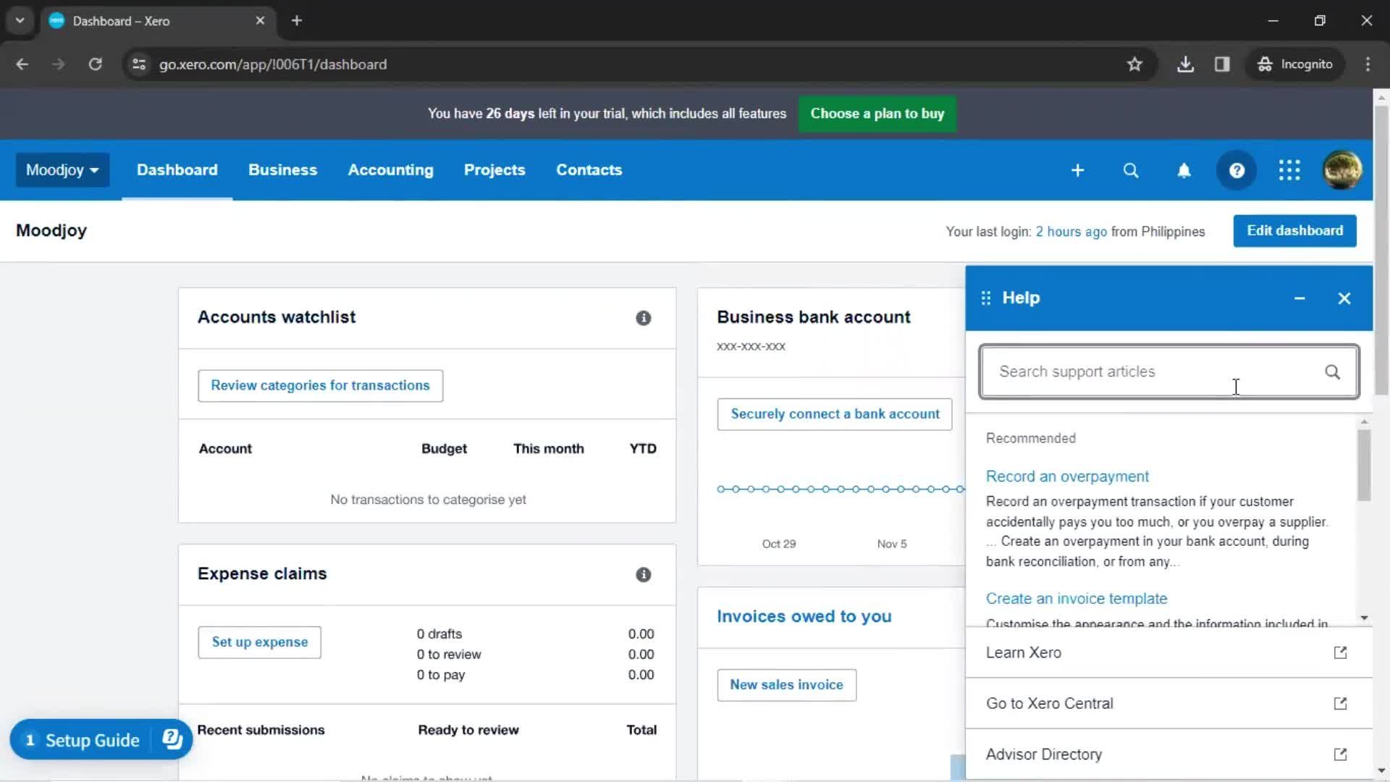Open the Setup Guide
The height and width of the screenshot is (782, 1390).
pos(92,740)
